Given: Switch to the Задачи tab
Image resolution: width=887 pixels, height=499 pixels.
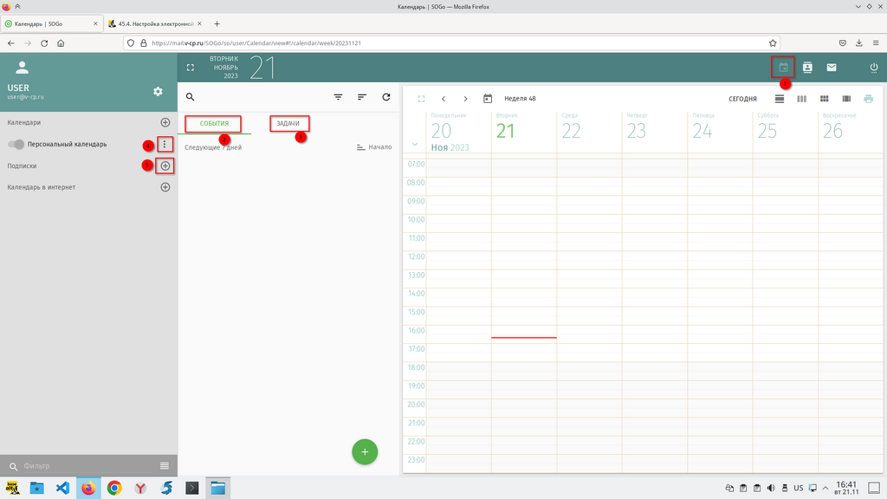Looking at the screenshot, I should click(288, 124).
